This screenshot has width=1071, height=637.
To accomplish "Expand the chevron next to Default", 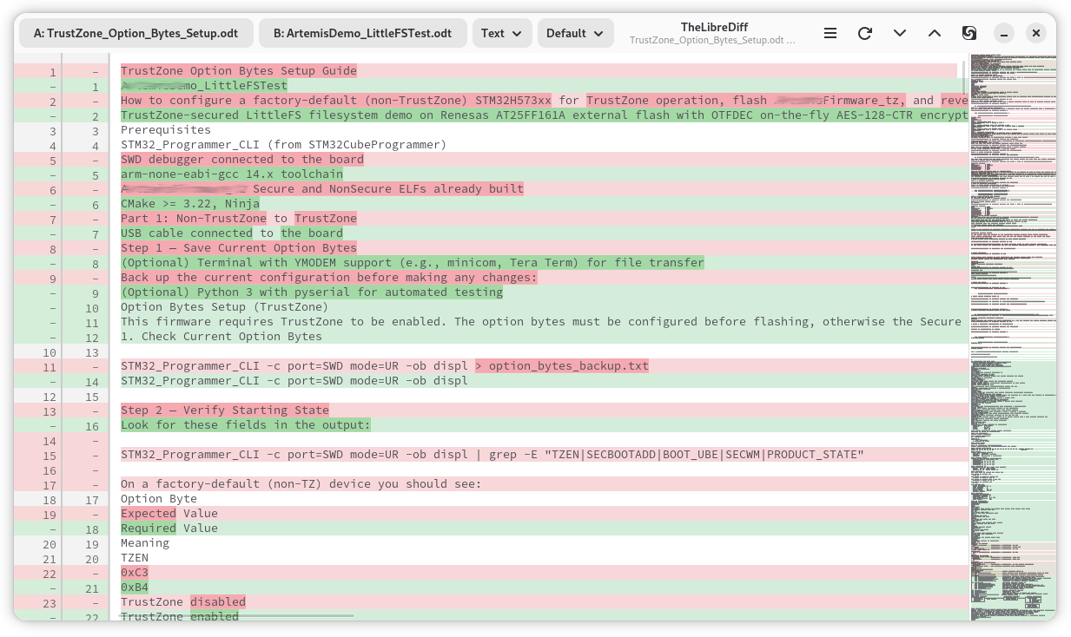I will tap(597, 33).
